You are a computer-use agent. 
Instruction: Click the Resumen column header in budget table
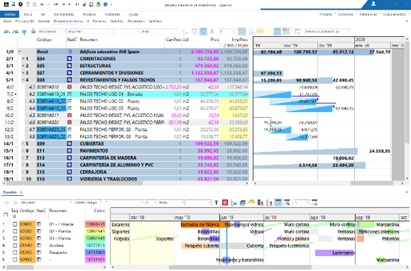[89, 40]
